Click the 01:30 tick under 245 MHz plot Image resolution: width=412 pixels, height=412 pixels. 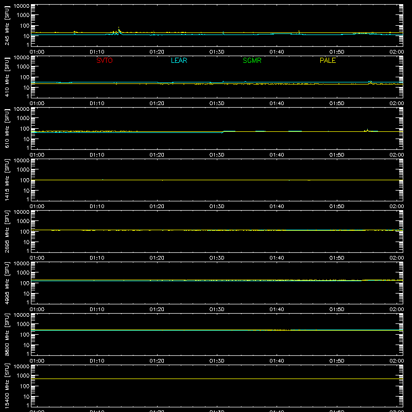coord(217,52)
